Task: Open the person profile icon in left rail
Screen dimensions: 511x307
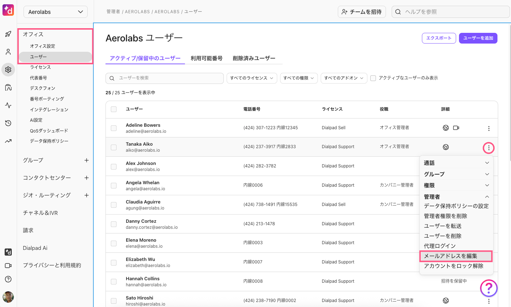Action: click(8, 52)
